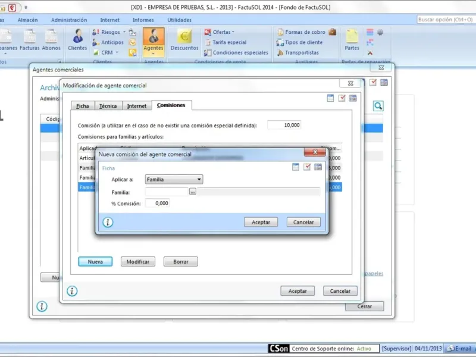Open the Informes menu tab
The width and height of the screenshot is (476, 357).
click(143, 20)
